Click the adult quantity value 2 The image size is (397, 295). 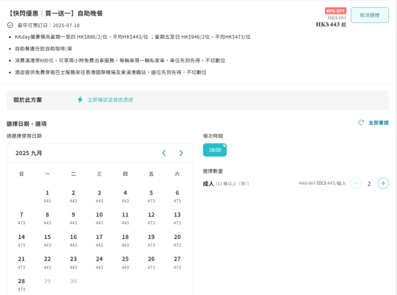coord(369,183)
